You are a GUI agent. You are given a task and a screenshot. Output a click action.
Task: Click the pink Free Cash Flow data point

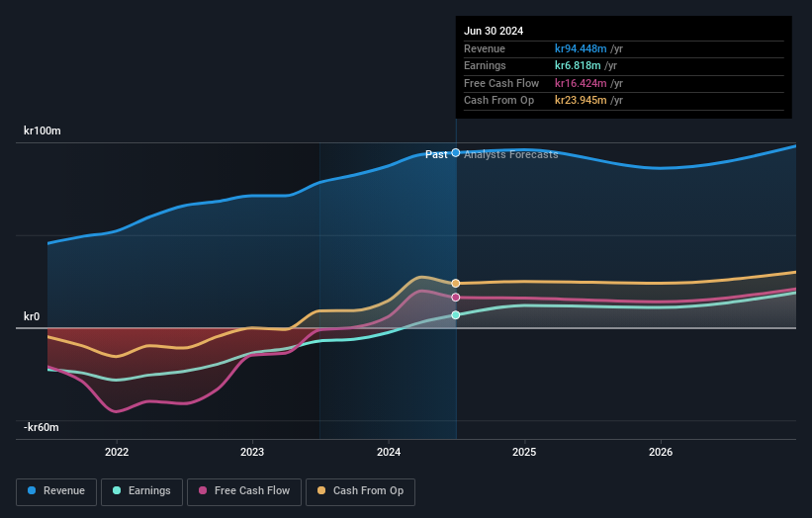456,297
